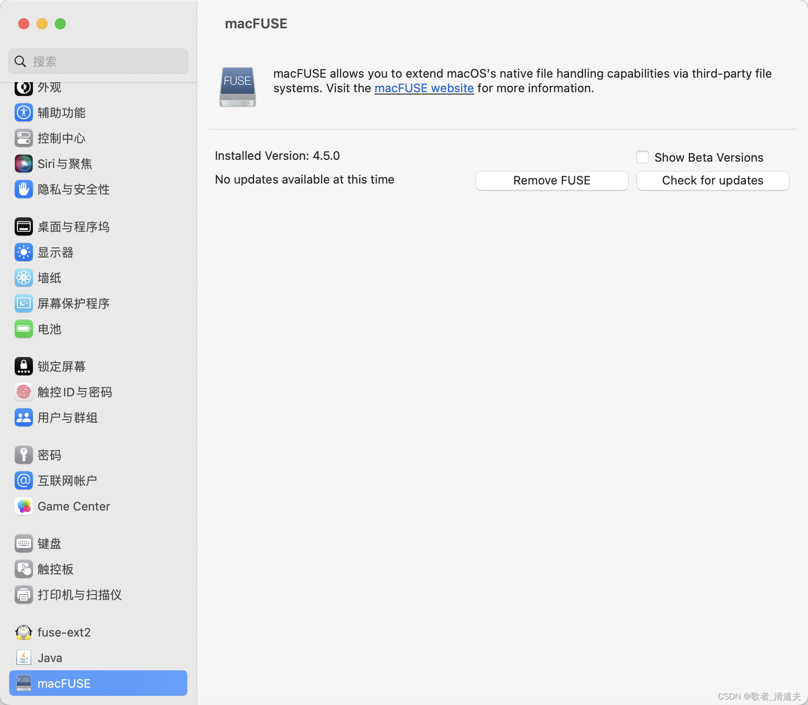Click the large FUSE drive icon
Viewport: 808px width, 705px height.
pyautogui.click(x=238, y=87)
